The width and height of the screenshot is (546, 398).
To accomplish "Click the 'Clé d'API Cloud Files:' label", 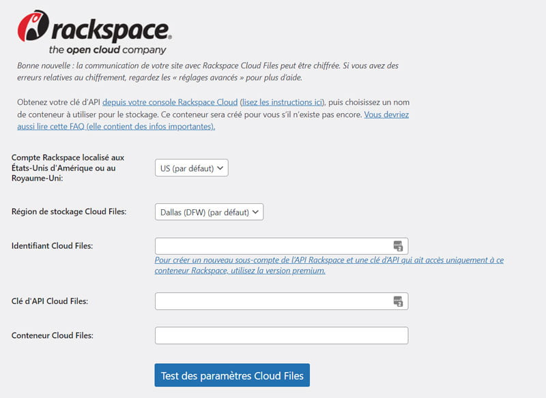I will (50, 301).
